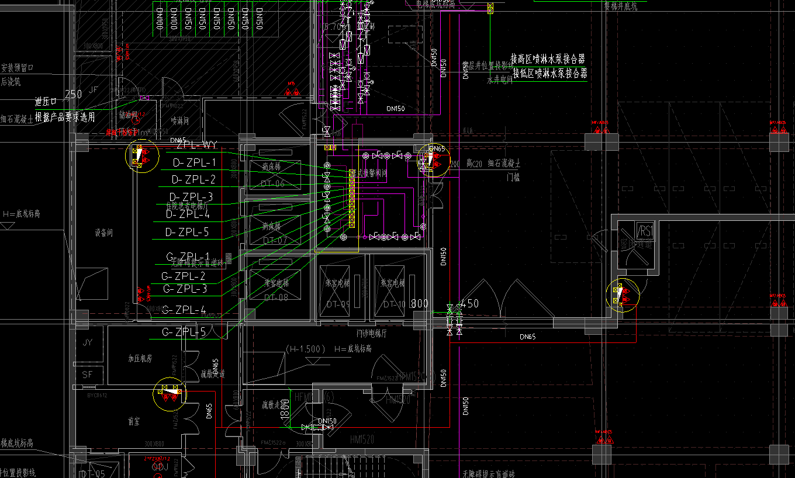The image size is (795, 478).
Task: Select the 储油间 room label
Action: [127, 115]
